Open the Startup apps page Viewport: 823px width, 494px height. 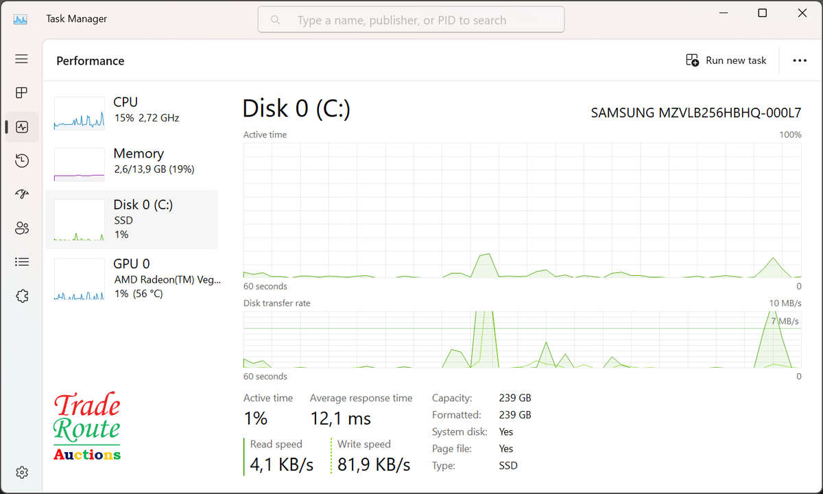pyautogui.click(x=21, y=194)
